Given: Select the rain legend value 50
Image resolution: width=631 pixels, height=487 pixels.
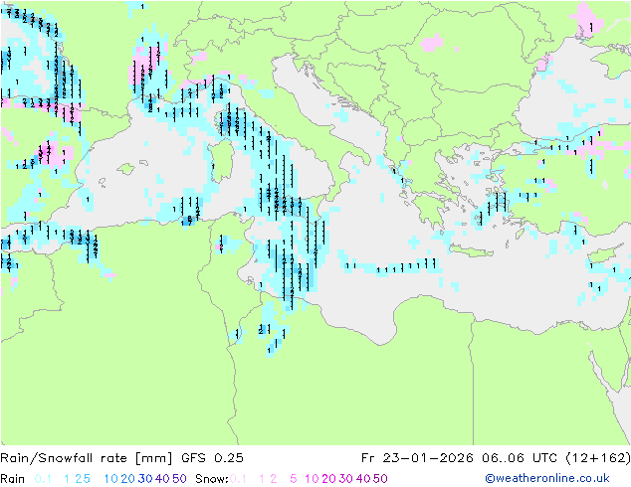Looking at the screenshot, I should [179, 479].
